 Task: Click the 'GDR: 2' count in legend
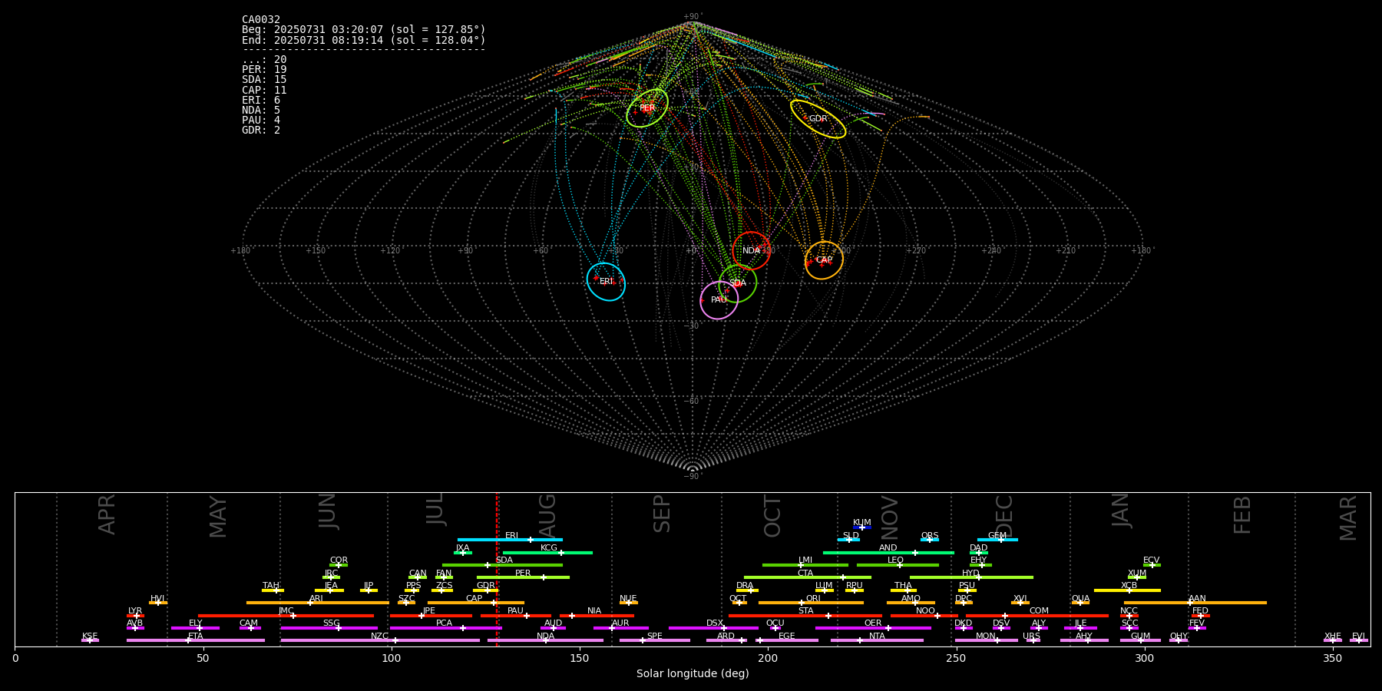[261, 130]
